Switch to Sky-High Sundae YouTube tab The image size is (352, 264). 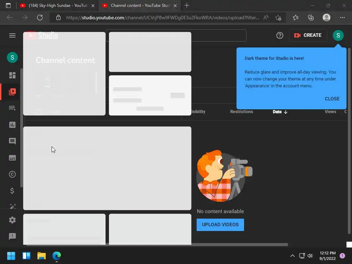click(x=57, y=5)
